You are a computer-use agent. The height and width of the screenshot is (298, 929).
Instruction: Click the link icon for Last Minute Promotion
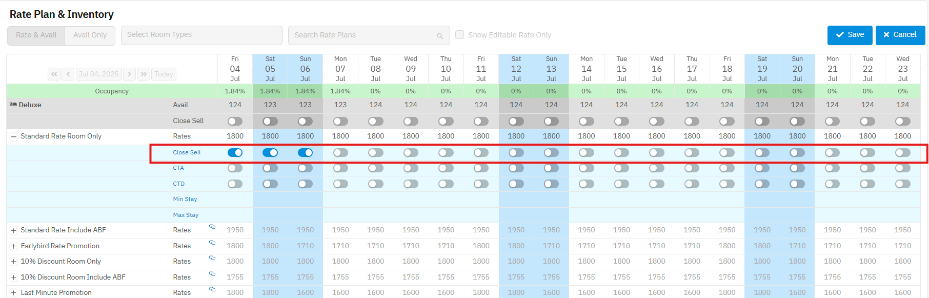212,290
